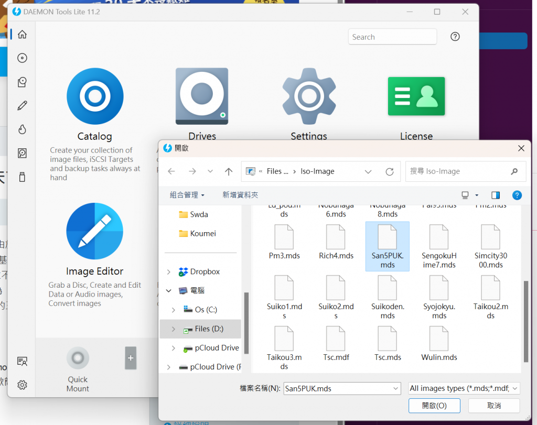Open the license card icon near sidebar bottom
Screen dimensions: 537x425
(x=22, y=361)
